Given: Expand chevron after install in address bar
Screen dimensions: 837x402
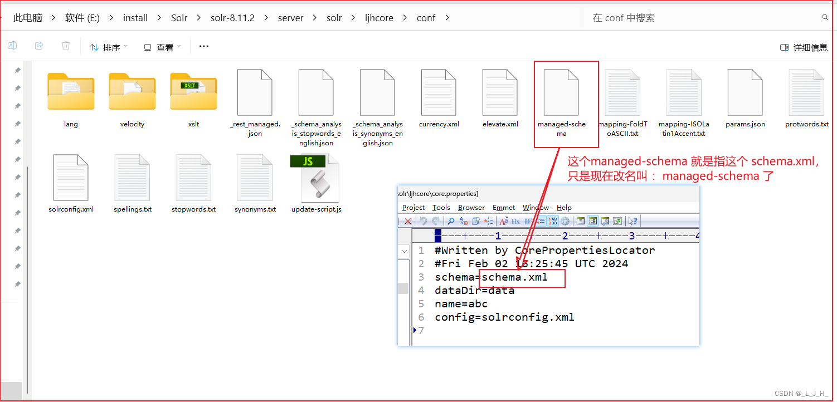Looking at the screenshot, I should tap(159, 18).
